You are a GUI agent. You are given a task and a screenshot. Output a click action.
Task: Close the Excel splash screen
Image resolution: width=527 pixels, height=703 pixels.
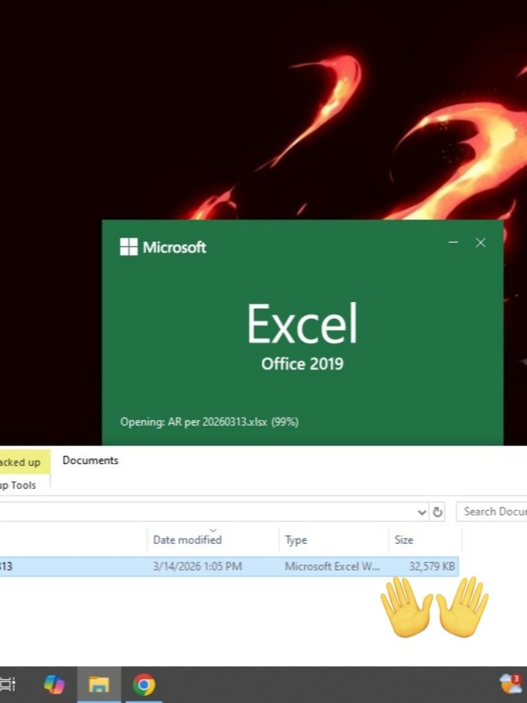480,242
